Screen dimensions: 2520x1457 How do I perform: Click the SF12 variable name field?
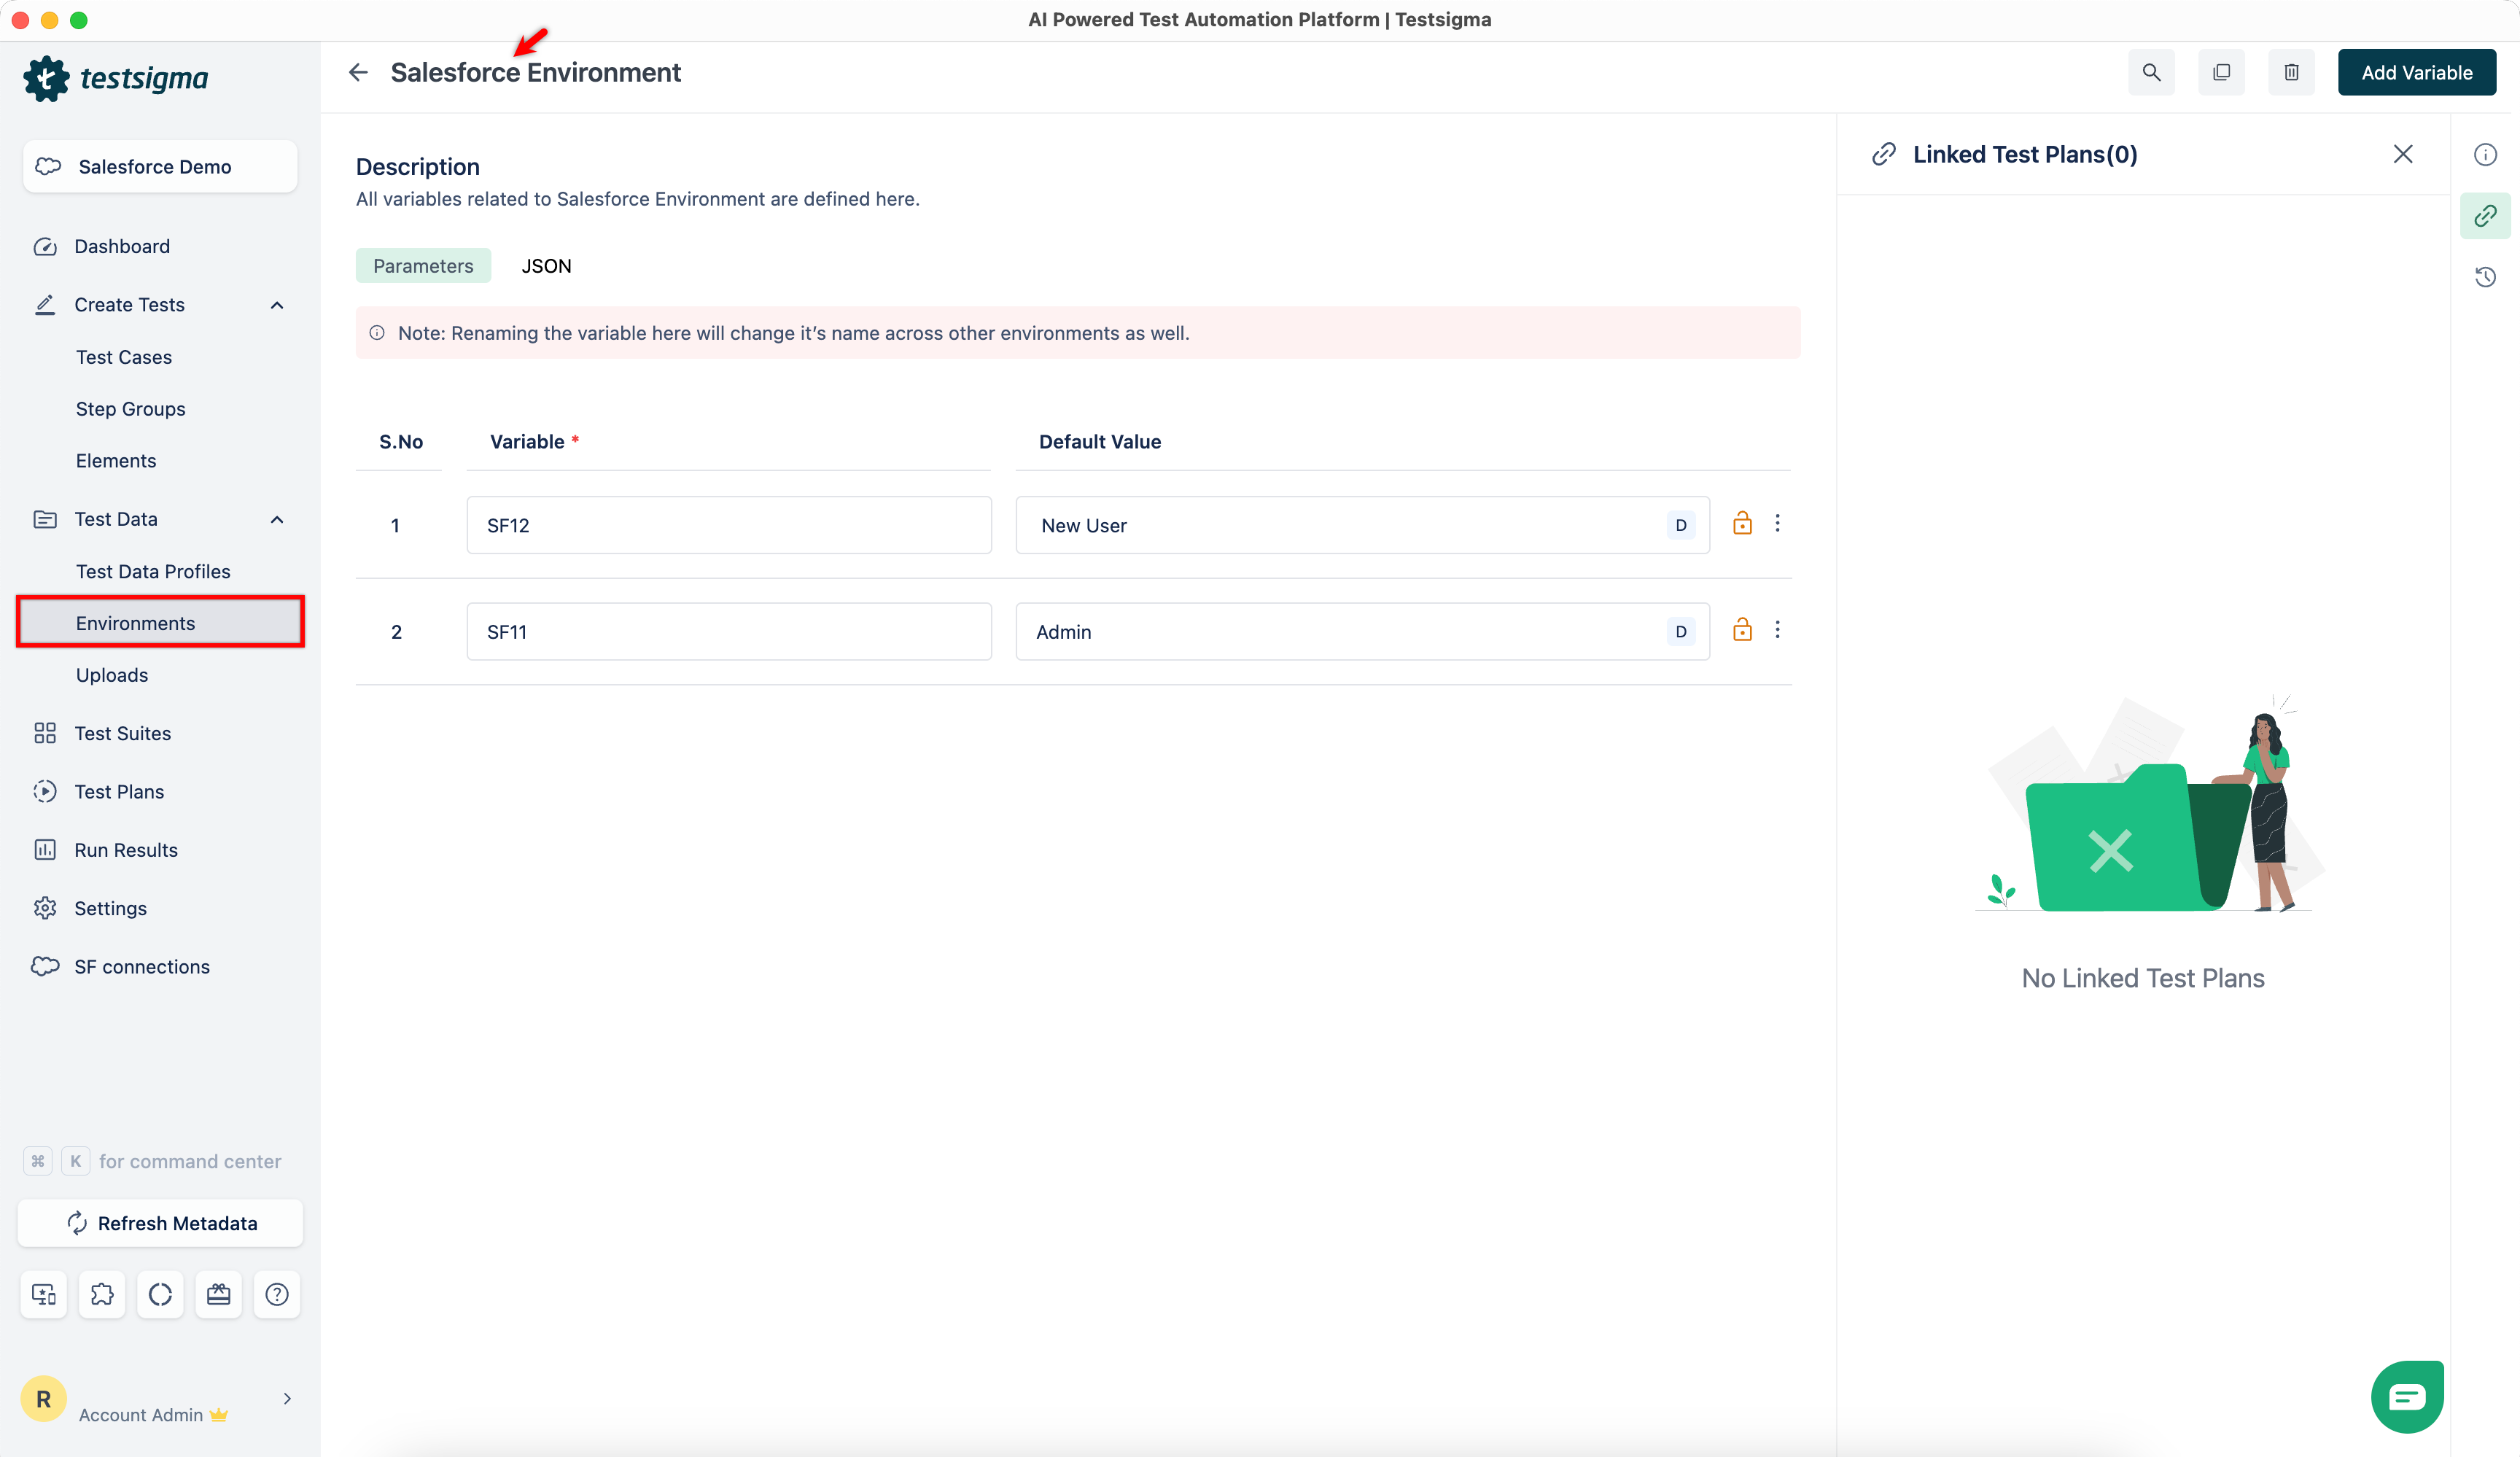(728, 525)
